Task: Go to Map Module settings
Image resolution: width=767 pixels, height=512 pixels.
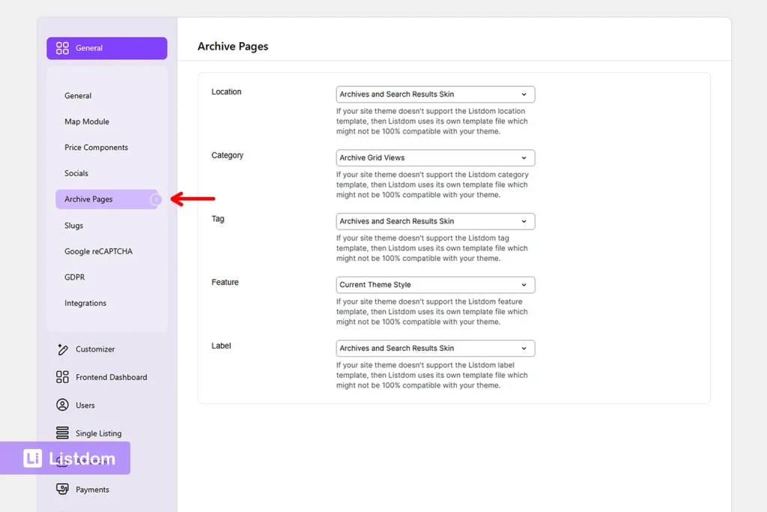Action: [x=87, y=121]
